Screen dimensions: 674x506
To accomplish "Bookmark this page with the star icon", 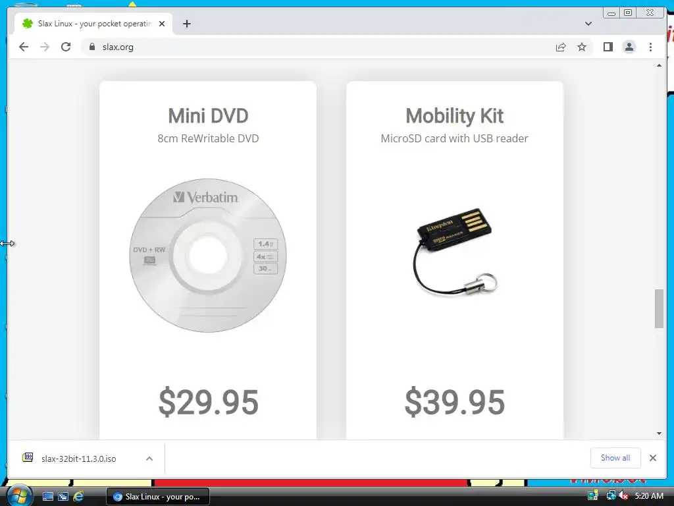I will point(582,47).
